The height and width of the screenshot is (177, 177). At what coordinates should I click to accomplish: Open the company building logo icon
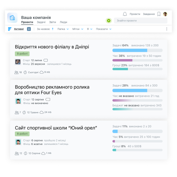point(12,18)
